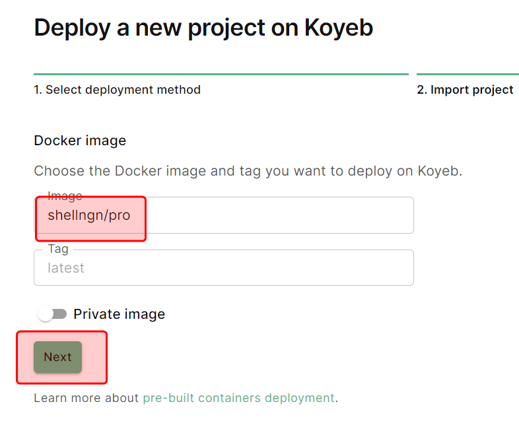Image resolution: width=519 pixels, height=435 pixels.
Task: Select step 2 Import project
Action: [x=465, y=90]
